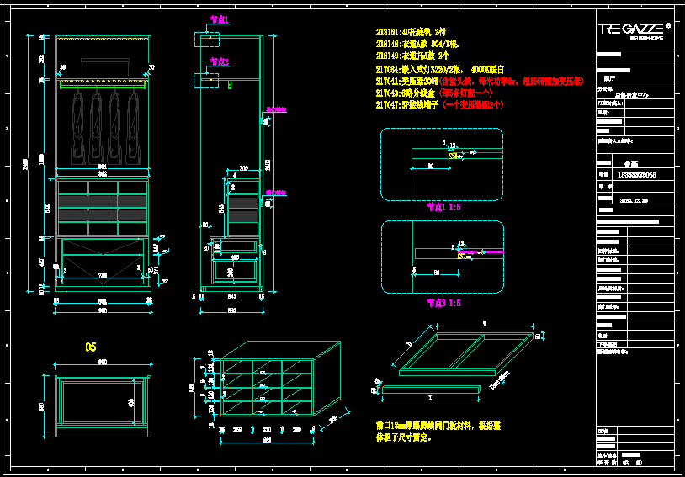The height and width of the screenshot is (477, 685).
Task: Select the red note beside 217047
Action: pos(473,105)
